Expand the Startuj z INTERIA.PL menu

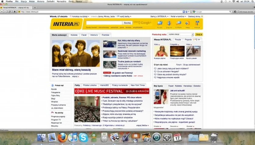click(x=159, y=16)
